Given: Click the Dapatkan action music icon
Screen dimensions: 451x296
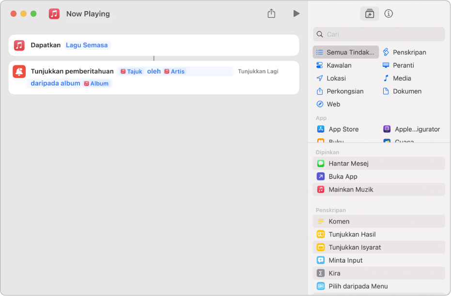Looking at the screenshot, I should click(19, 45).
